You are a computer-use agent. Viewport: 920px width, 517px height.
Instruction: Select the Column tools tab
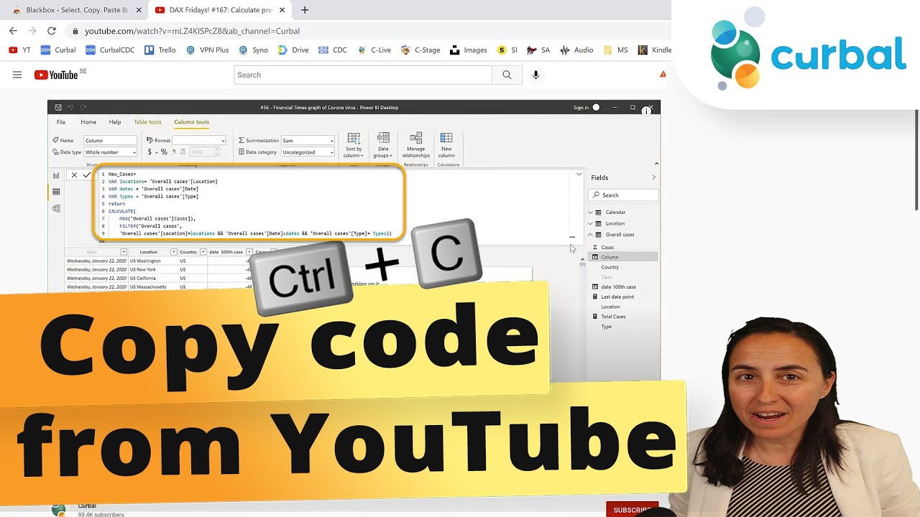pyautogui.click(x=191, y=122)
